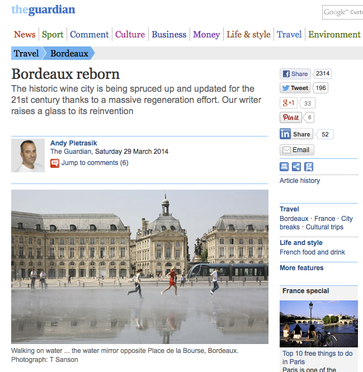This screenshot has height=372, width=363.
Task: Click the Facebook Share button
Action: [x=295, y=74]
